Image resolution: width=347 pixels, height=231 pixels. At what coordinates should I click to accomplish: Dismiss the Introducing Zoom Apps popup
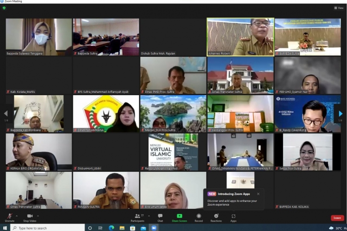coord(258,194)
